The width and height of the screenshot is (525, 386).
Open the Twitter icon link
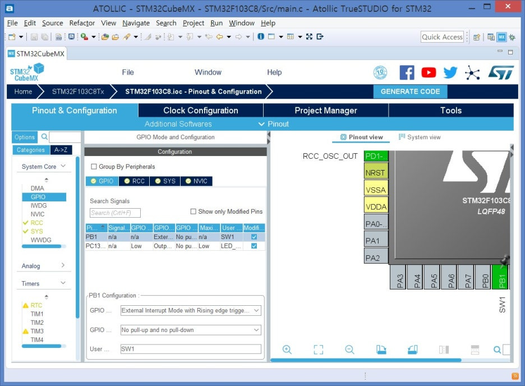[x=450, y=72]
